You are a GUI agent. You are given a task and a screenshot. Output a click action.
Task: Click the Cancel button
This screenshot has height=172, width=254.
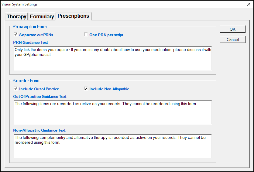tap(232, 40)
